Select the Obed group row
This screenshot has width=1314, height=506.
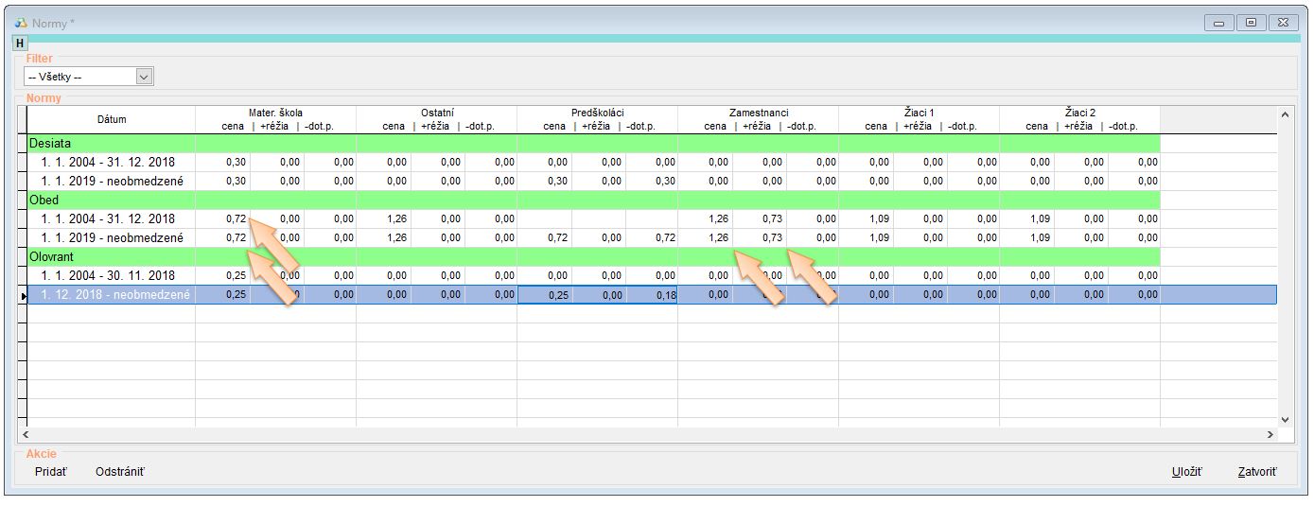tap(44, 200)
